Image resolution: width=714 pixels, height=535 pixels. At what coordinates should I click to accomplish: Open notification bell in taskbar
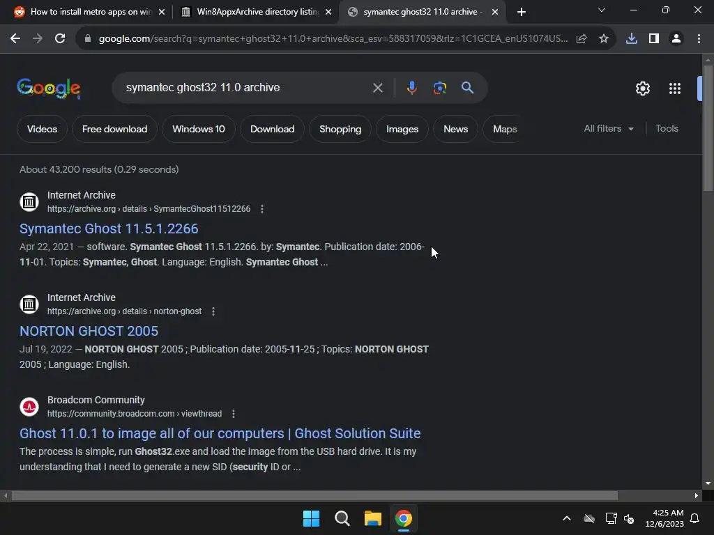695,518
